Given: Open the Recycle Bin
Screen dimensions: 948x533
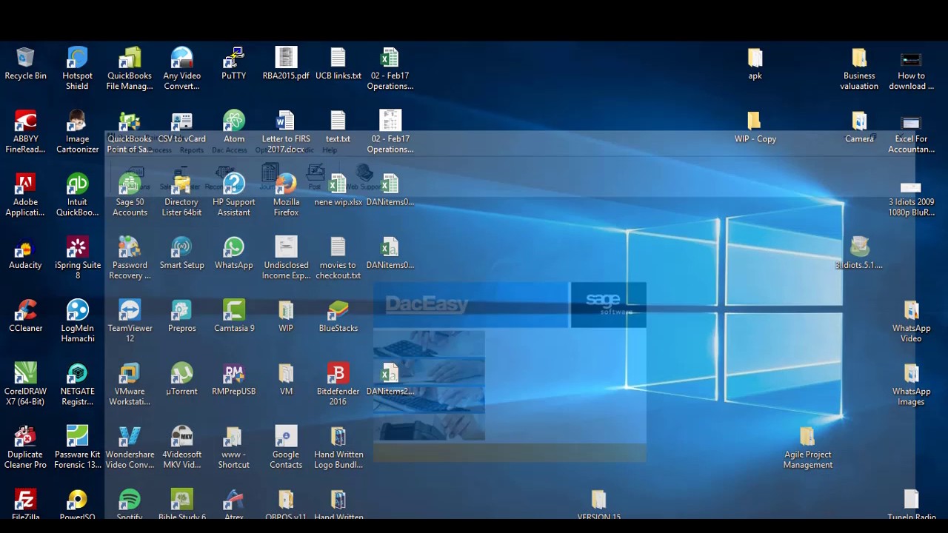Looking at the screenshot, I should (x=25, y=64).
